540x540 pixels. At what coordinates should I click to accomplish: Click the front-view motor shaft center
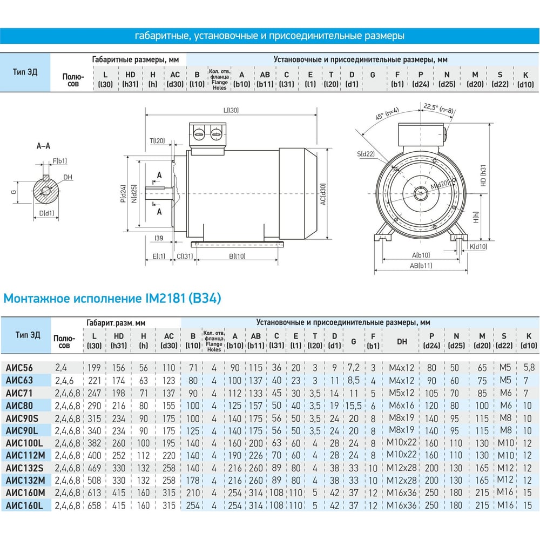pos(421,193)
